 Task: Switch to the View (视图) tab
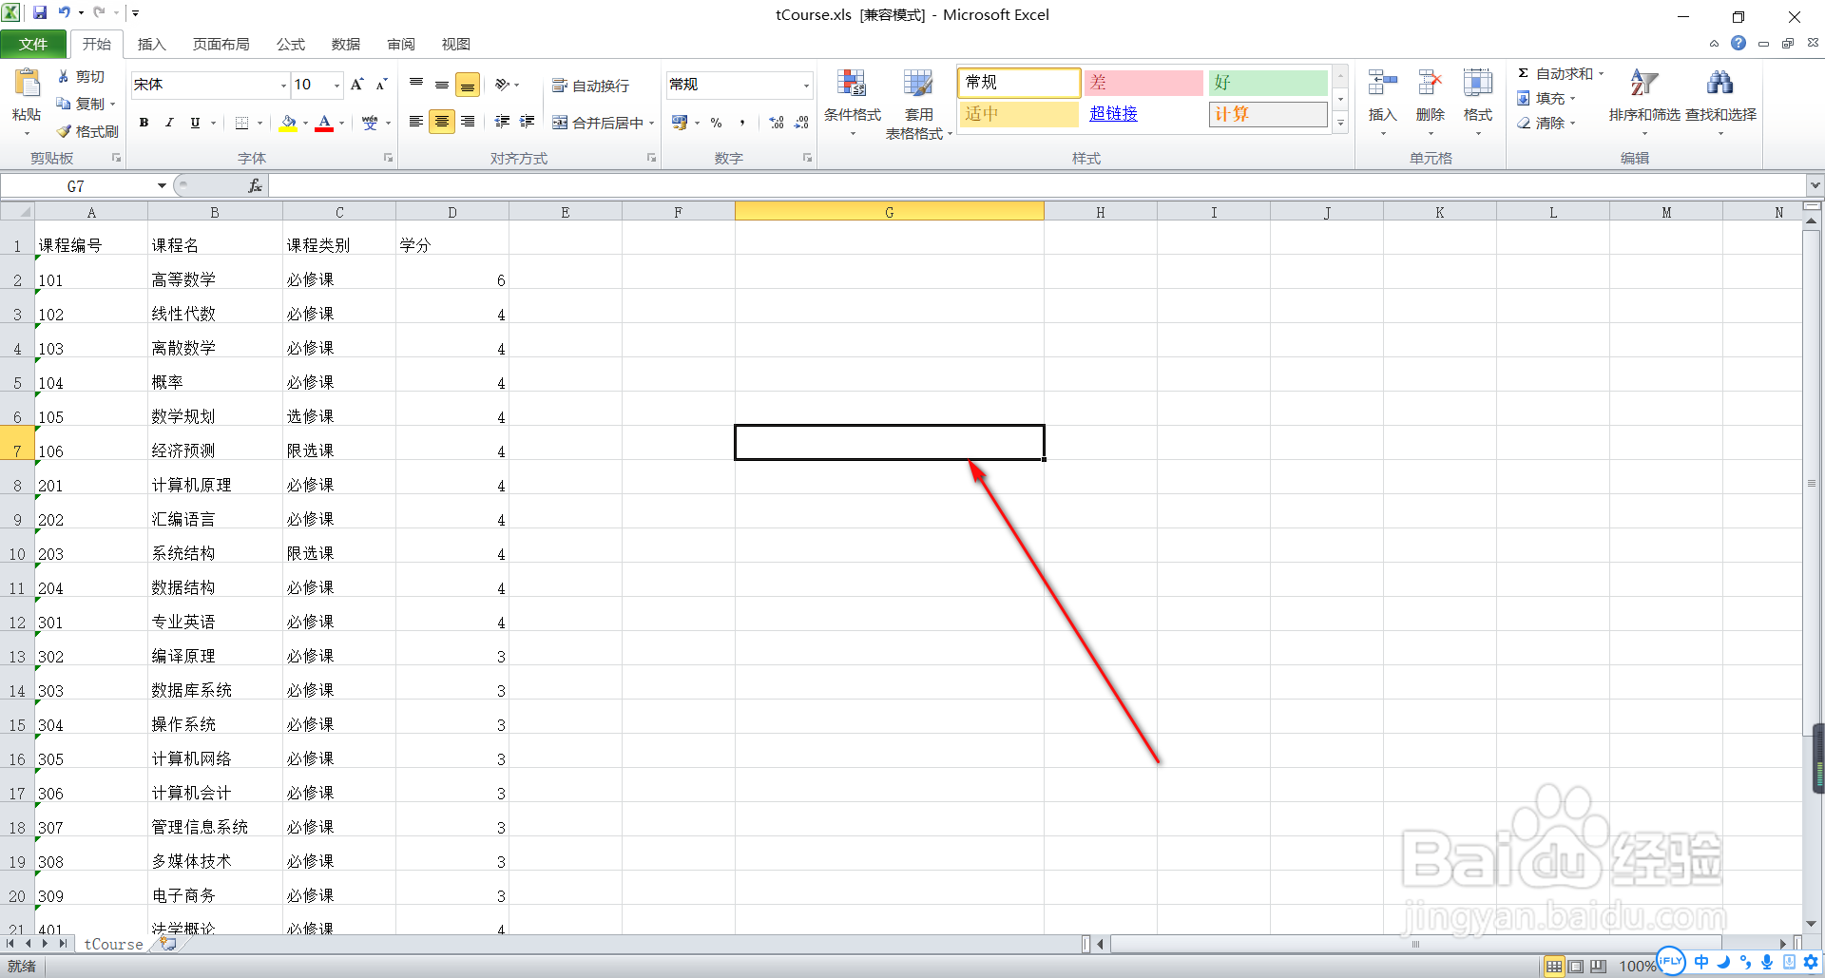[x=455, y=44]
